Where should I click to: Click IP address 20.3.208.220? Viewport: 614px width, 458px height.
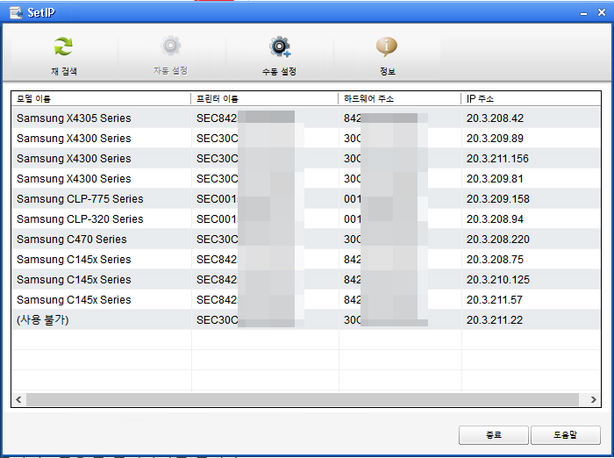(x=497, y=239)
